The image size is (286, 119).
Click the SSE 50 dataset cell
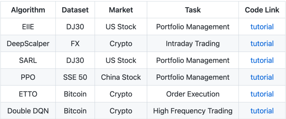[75, 77]
